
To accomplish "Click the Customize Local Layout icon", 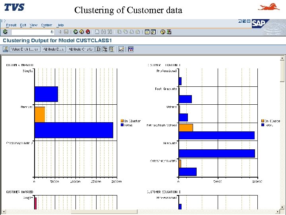I will tap(169, 32).
